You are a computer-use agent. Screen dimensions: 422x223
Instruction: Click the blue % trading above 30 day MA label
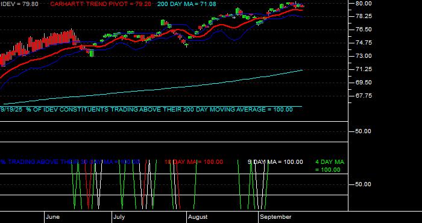click(x=70, y=162)
